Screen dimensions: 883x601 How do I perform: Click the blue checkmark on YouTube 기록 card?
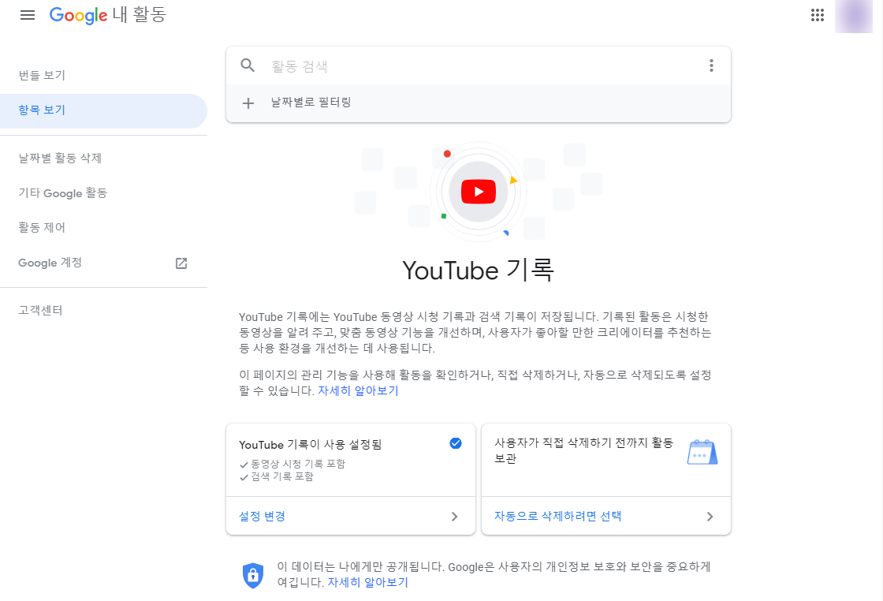456,443
